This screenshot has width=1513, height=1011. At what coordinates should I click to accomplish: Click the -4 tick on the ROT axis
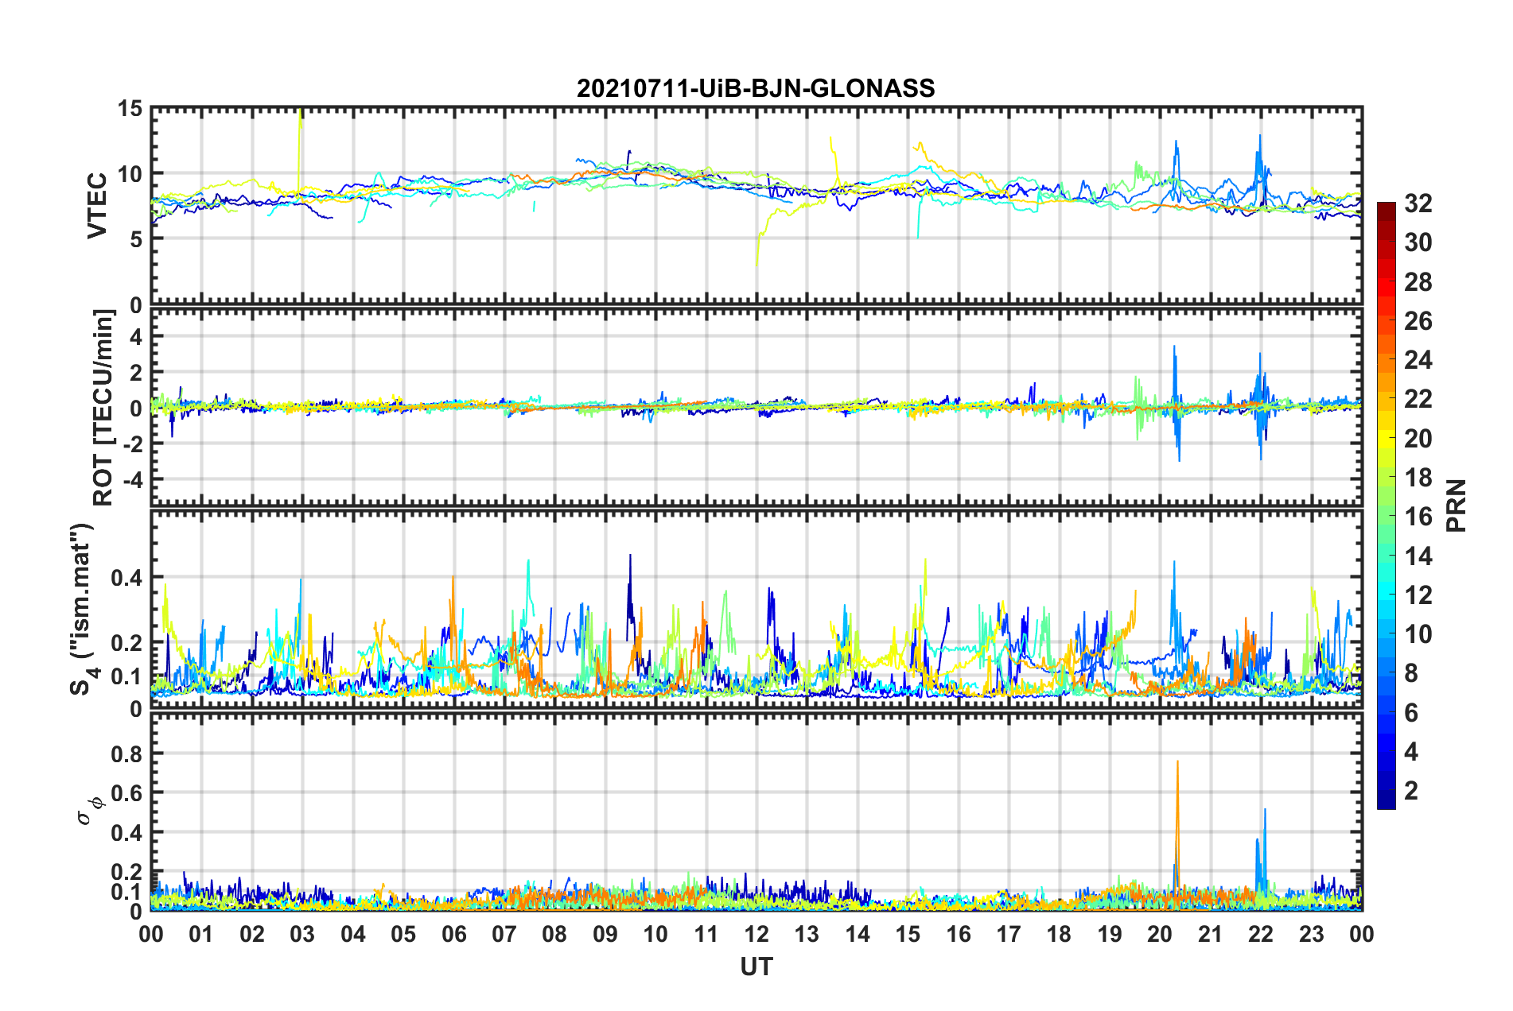(132, 480)
